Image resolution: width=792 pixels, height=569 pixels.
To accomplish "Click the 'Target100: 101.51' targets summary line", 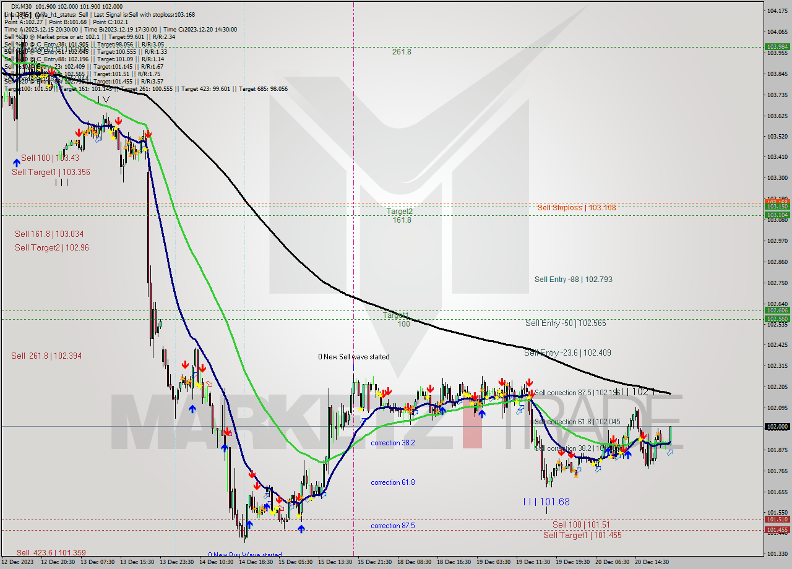I will click(146, 89).
